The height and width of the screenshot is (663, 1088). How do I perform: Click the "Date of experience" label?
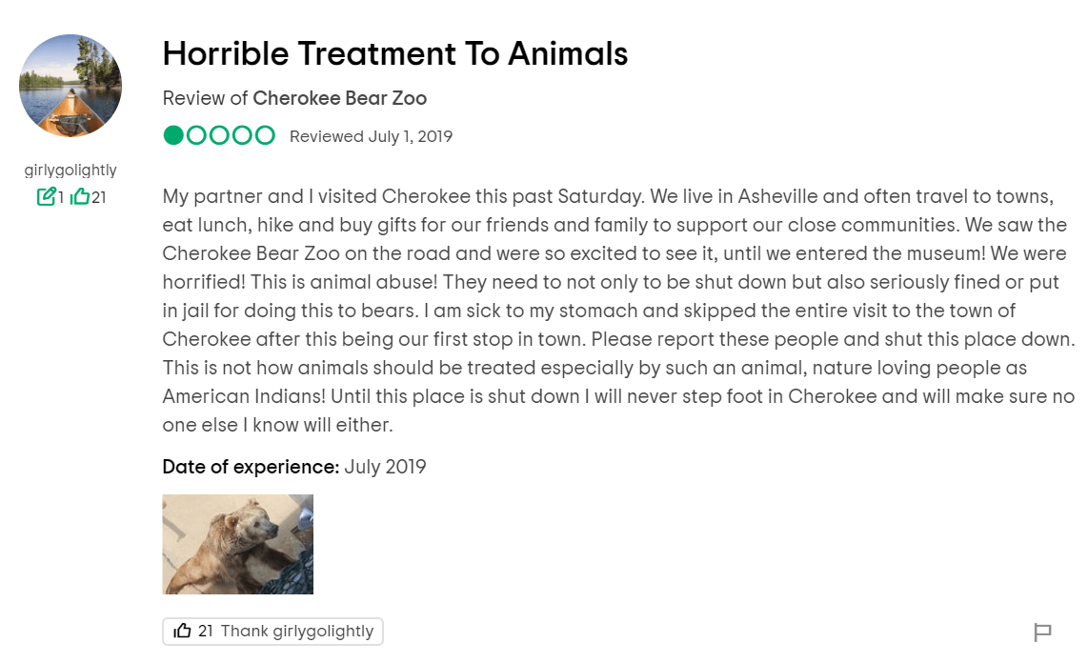click(x=251, y=467)
